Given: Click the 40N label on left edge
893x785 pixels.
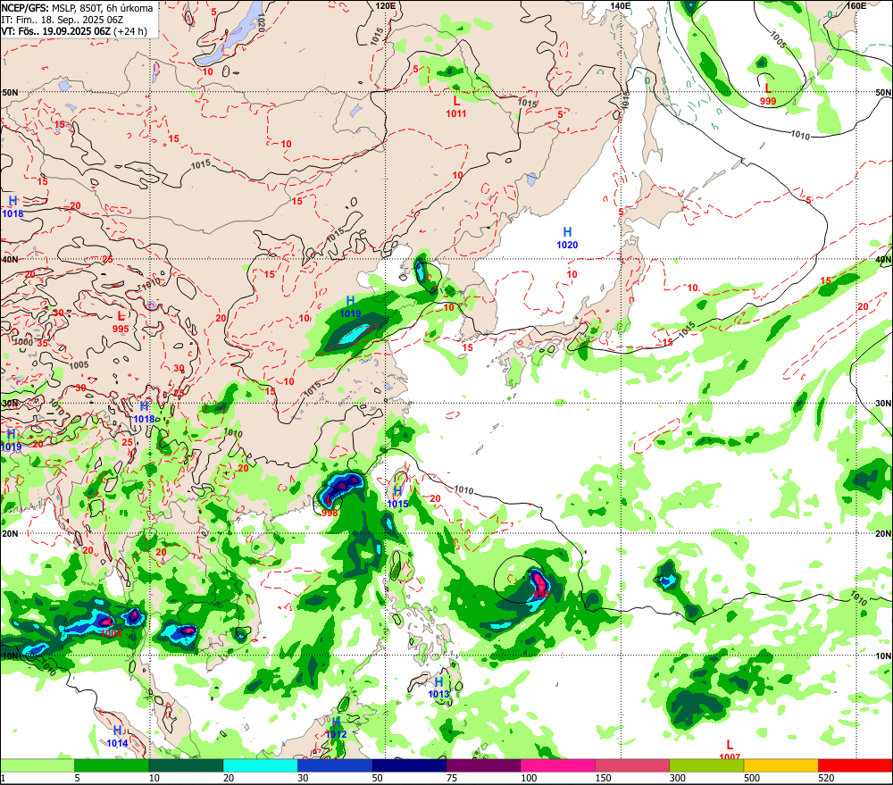Looking at the screenshot, I should click(10, 259).
